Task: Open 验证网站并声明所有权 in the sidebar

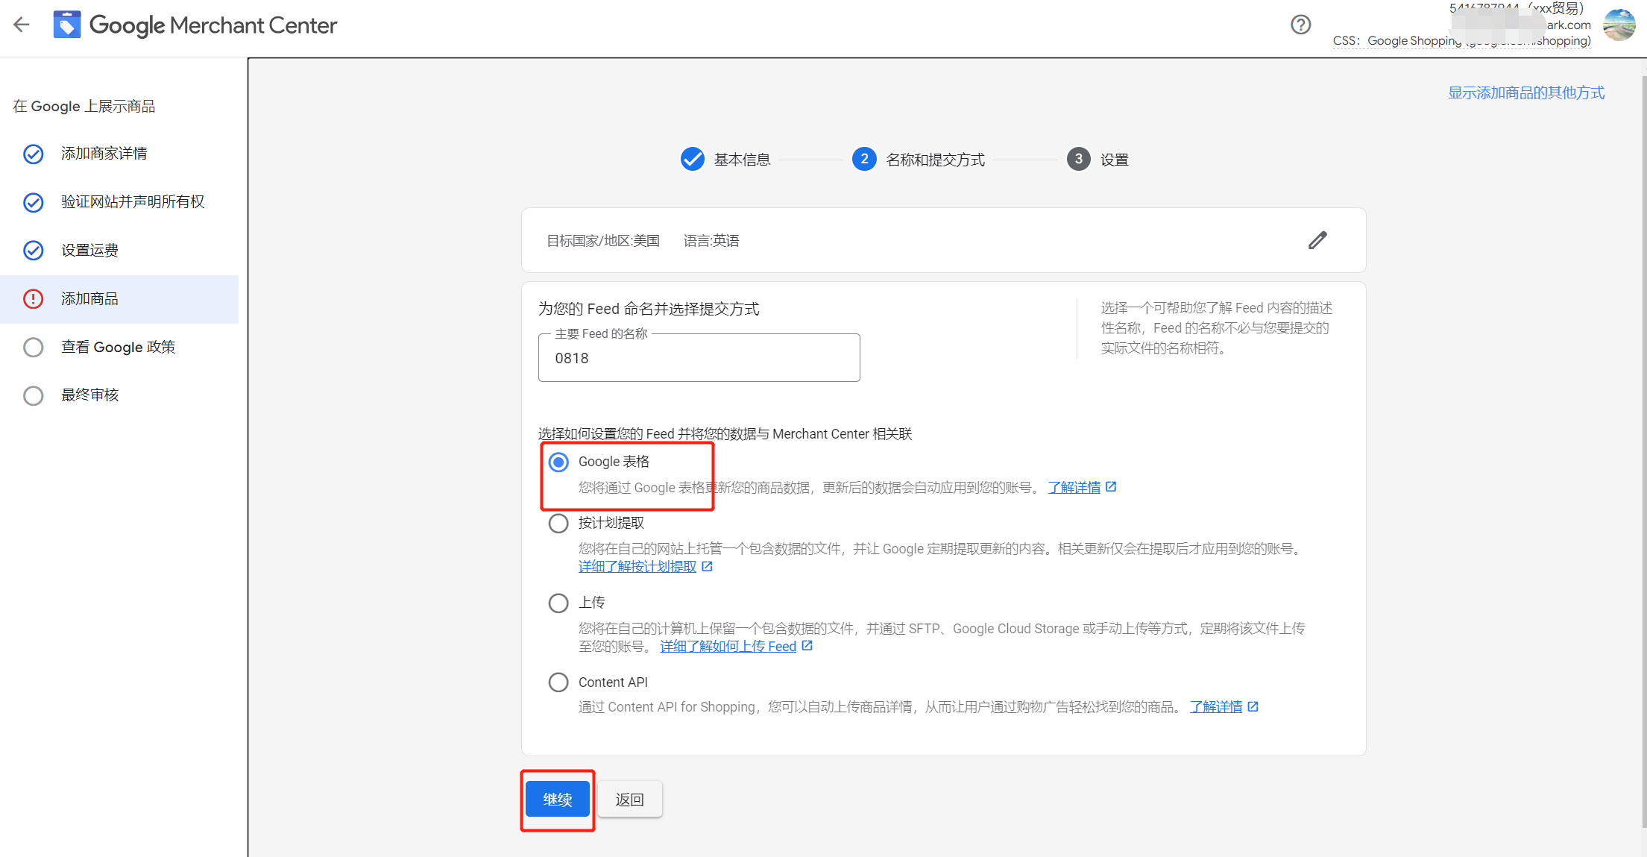Action: [x=119, y=202]
